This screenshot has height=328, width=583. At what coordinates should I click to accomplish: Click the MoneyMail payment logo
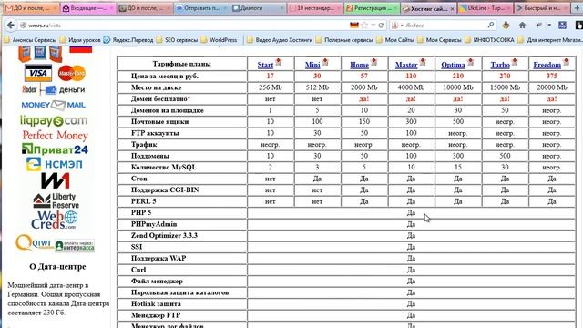54,106
